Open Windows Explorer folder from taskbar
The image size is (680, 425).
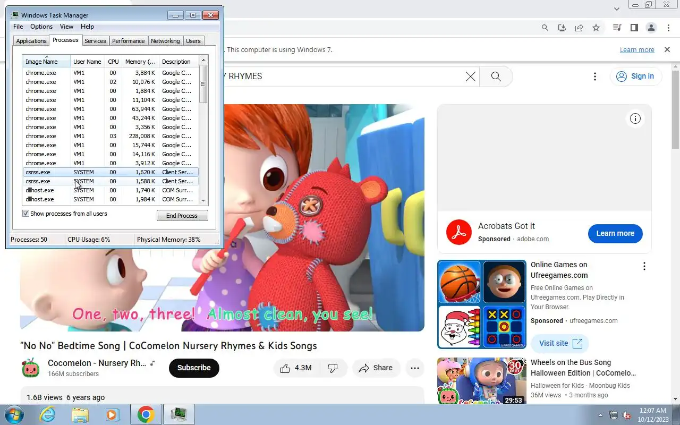click(x=80, y=414)
